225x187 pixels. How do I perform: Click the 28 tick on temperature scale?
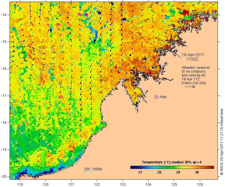pyautogui.click(x=159, y=172)
